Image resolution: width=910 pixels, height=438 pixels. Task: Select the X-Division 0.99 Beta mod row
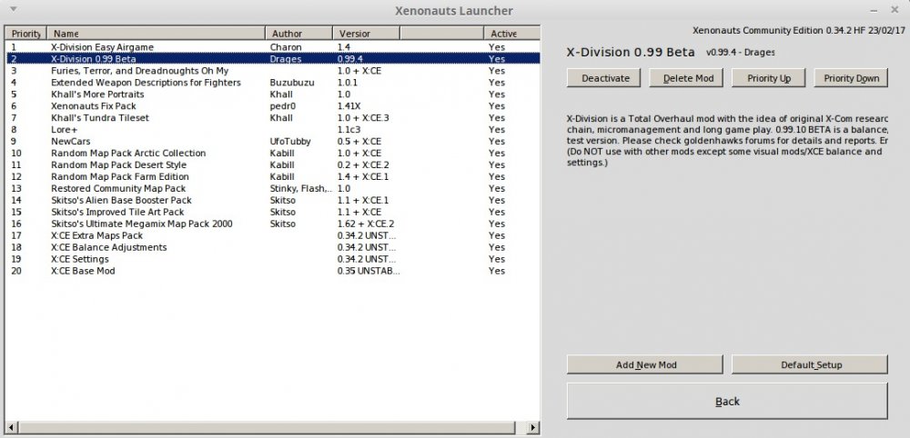(x=273, y=58)
